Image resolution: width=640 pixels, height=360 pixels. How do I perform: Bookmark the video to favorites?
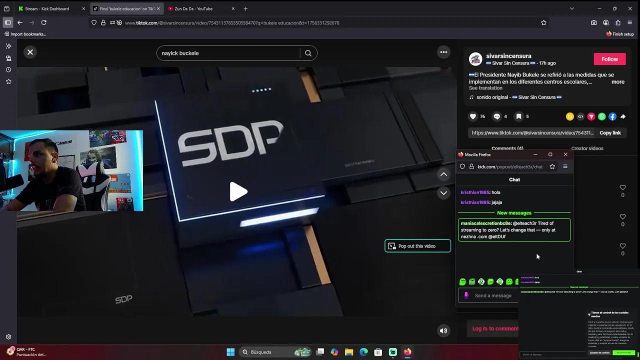[x=518, y=116]
